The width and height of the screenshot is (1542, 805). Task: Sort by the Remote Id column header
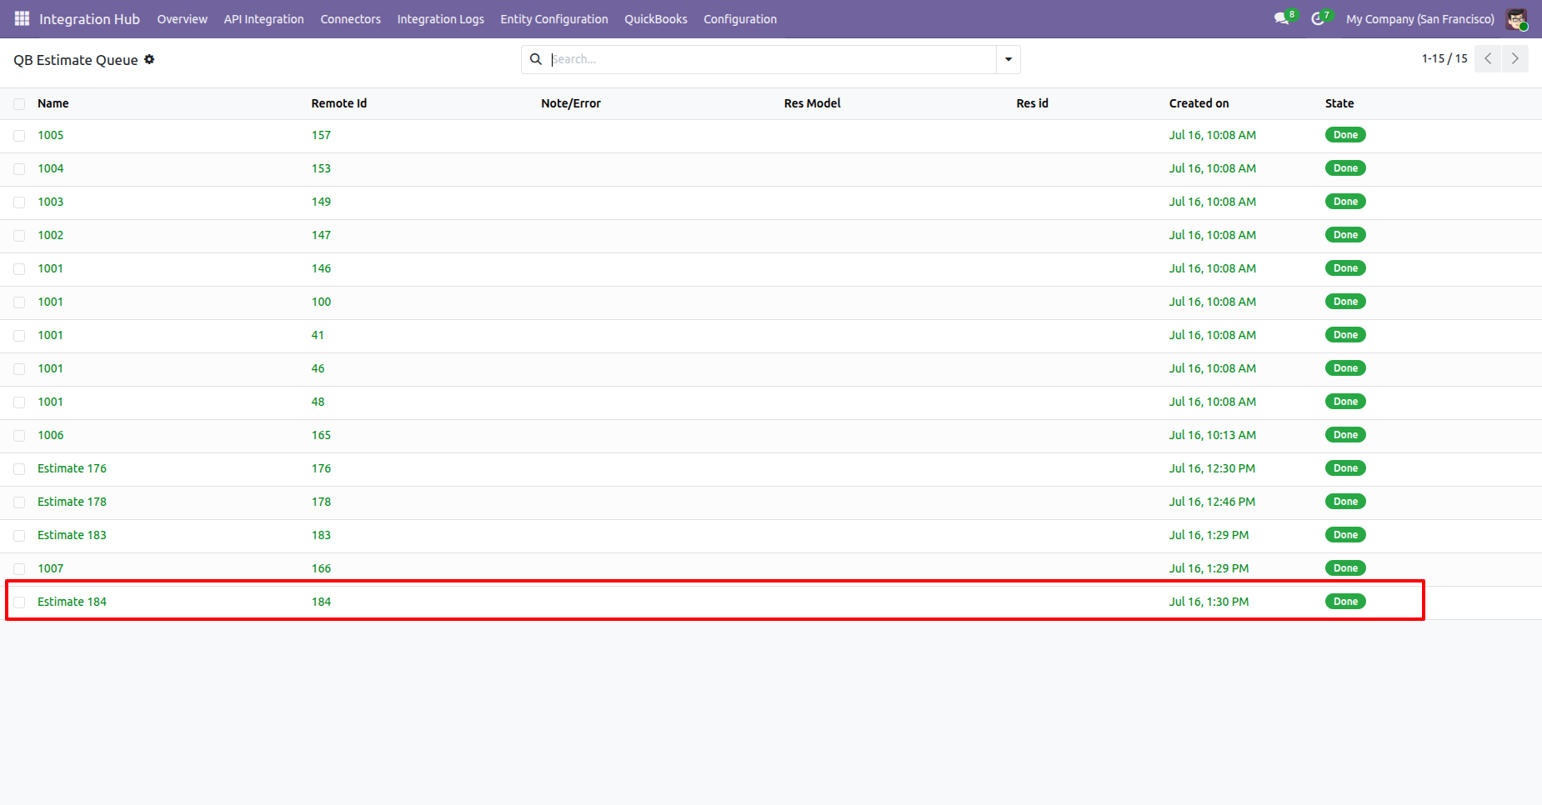pyautogui.click(x=338, y=103)
